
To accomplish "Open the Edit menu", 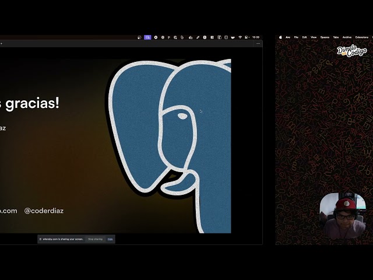I will [304, 37].
